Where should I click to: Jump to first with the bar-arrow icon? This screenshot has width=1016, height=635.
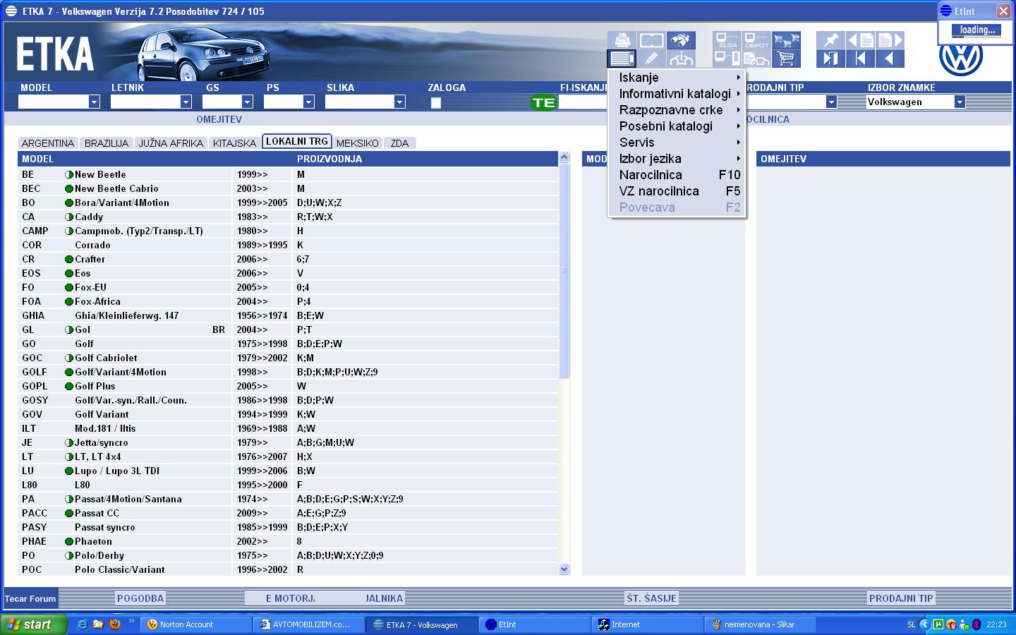click(861, 59)
